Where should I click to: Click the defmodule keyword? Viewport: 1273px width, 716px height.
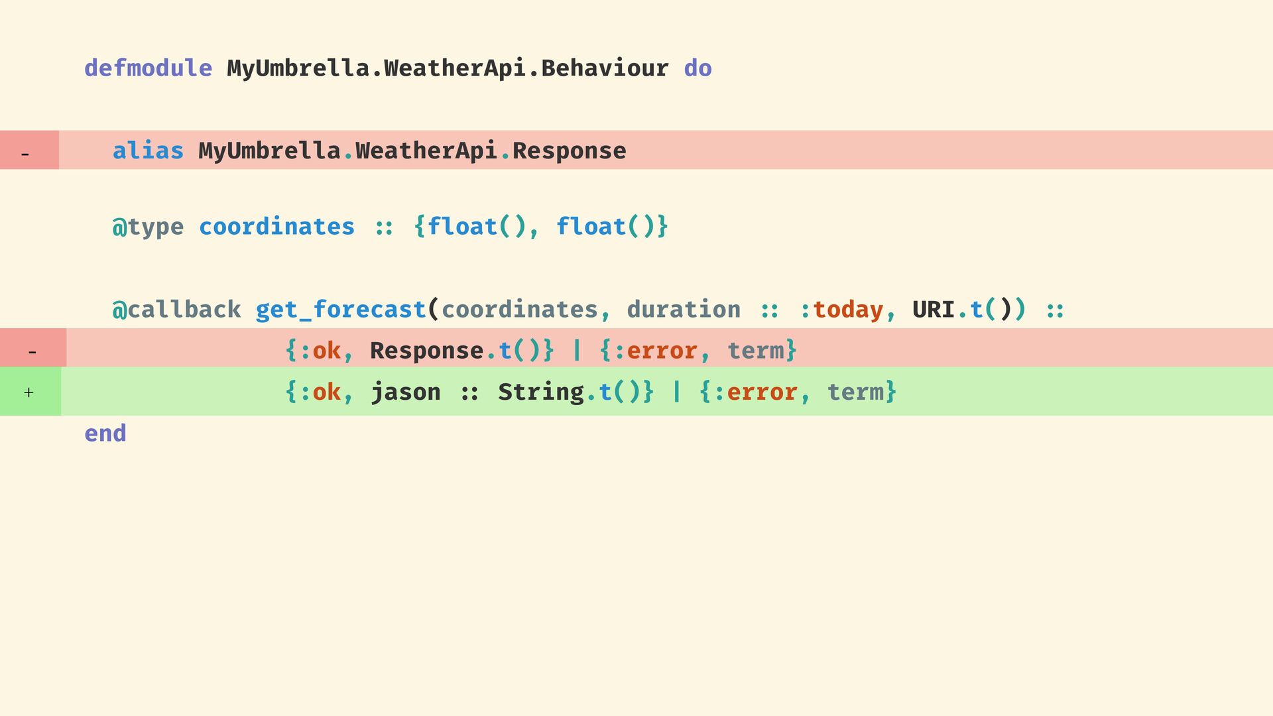tap(148, 68)
